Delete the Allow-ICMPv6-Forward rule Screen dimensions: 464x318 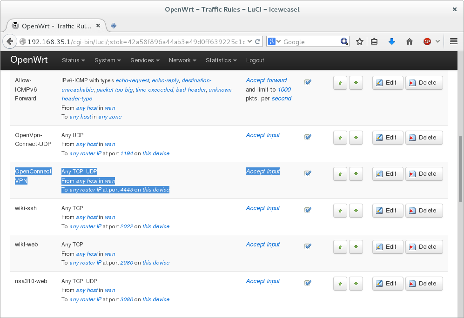pyautogui.click(x=424, y=83)
